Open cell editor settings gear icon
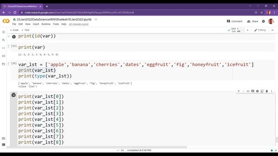Viewport: 278px width, 156px height. click(258, 91)
